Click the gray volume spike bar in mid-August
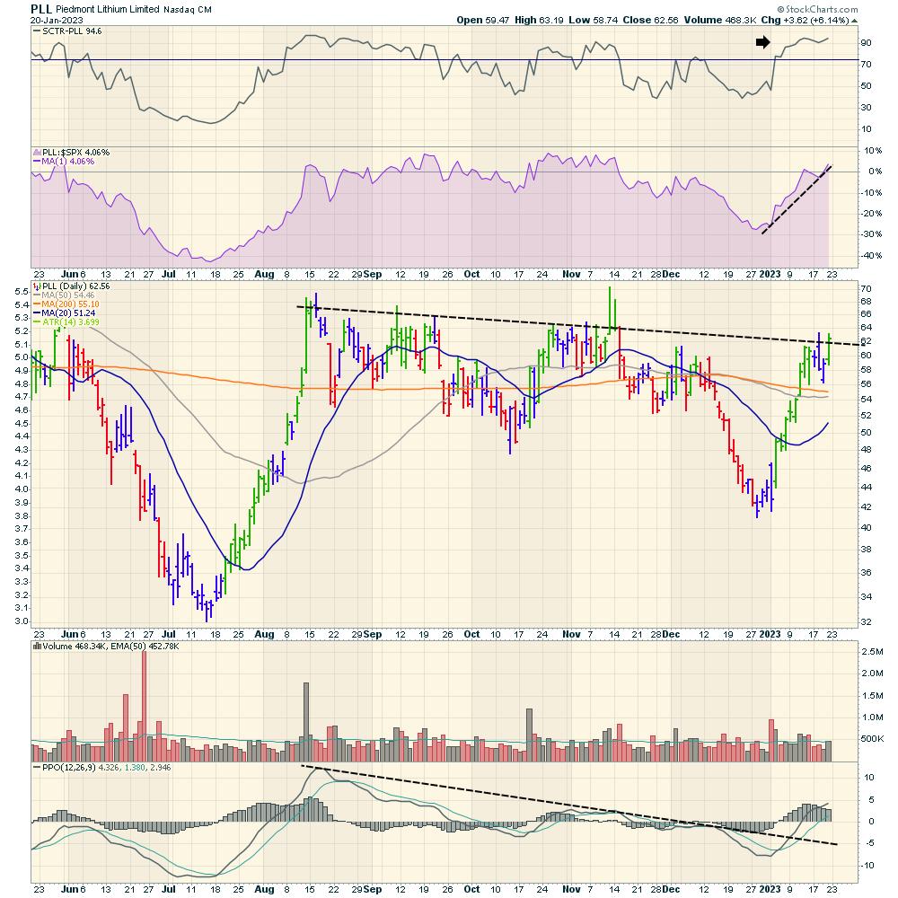898x898 pixels. tap(306, 722)
